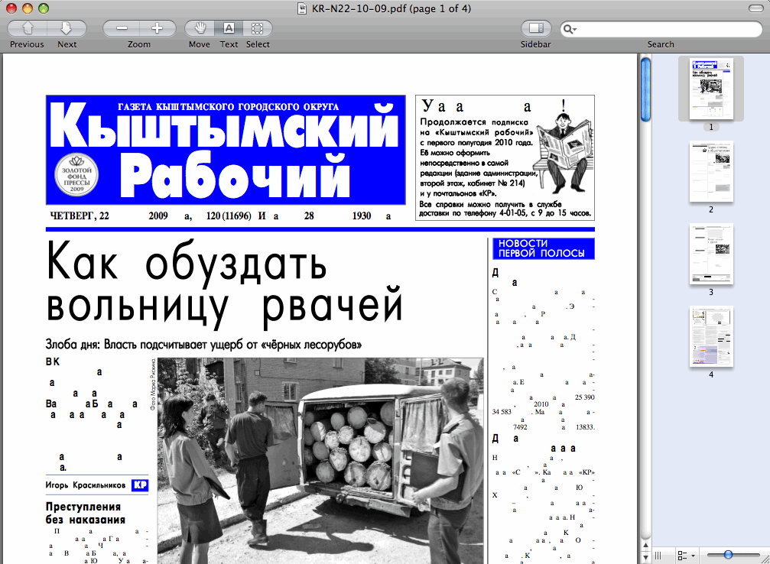Choose the rectangular Select tool

tap(258, 28)
